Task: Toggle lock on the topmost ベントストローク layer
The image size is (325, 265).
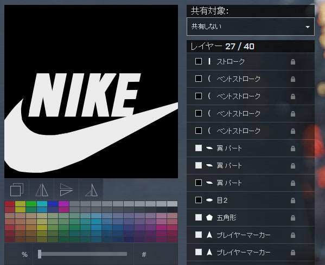Action: [x=292, y=79]
